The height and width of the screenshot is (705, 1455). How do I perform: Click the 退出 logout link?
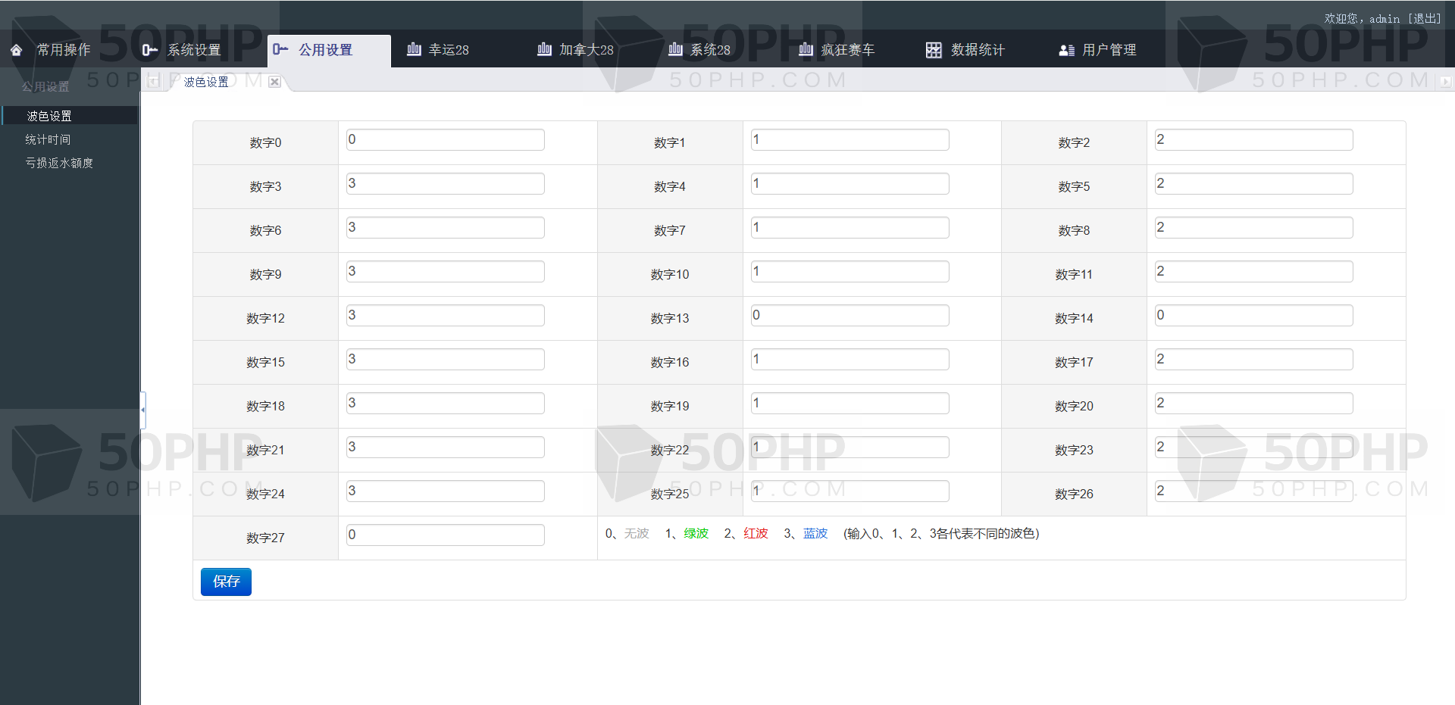point(1424,19)
